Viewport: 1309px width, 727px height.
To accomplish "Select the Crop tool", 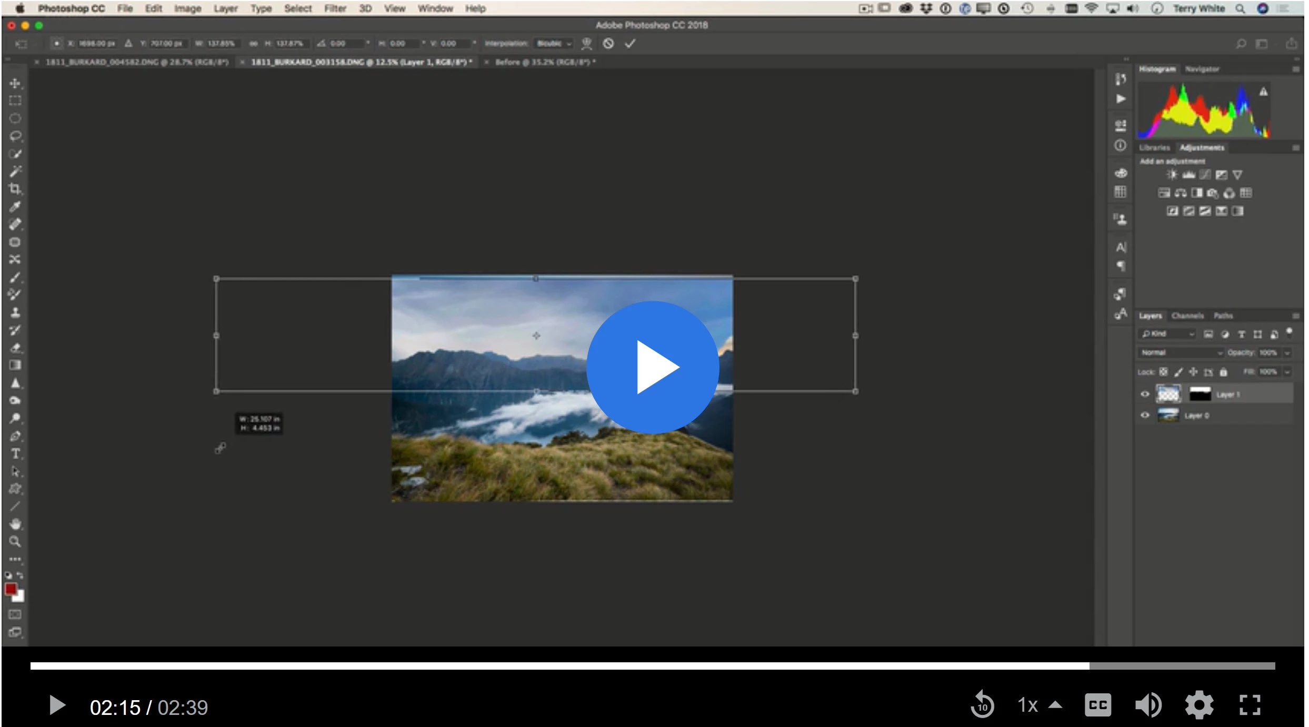I will (15, 189).
